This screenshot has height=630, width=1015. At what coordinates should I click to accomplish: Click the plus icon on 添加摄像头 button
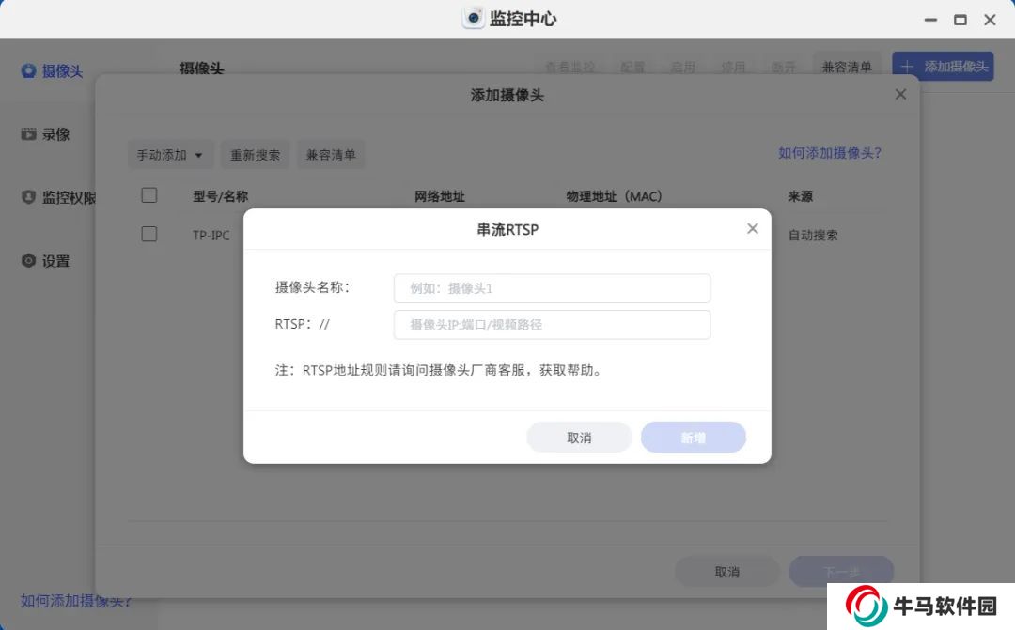[x=907, y=67]
